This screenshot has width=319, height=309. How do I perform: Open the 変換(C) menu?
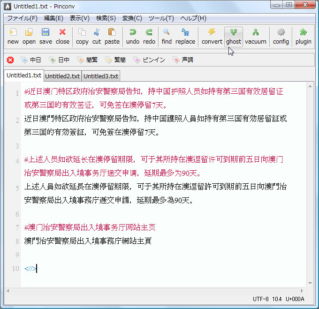point(132,18)
